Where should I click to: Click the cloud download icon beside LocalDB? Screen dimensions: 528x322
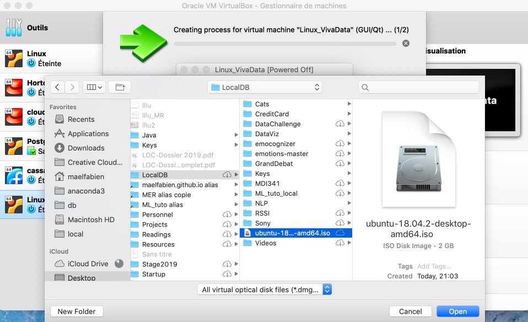227,175
